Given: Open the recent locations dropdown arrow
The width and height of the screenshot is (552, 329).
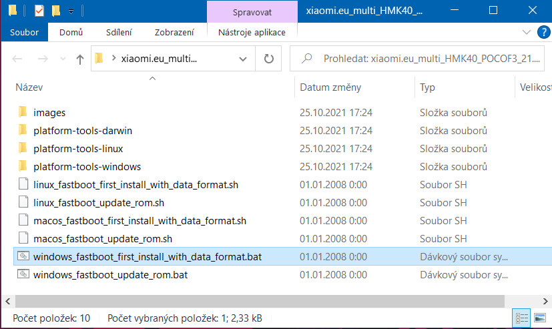Looking at the screenshot, I should [x=63, y=59].
